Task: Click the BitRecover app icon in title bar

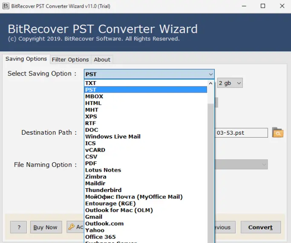Action: 6,6
